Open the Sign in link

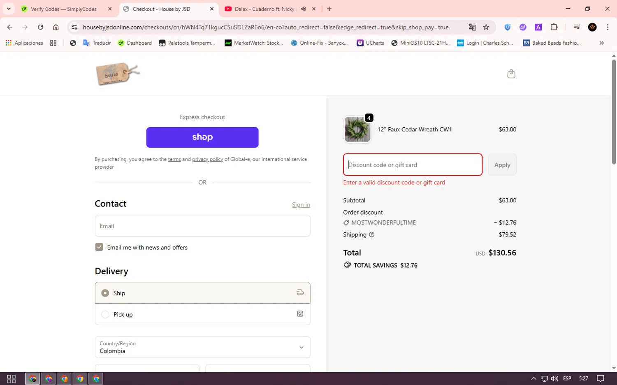pyautogui.click(x=301, y=205)
